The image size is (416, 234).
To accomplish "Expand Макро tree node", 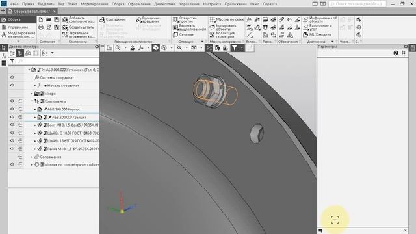I will pyautogui.click(x=32, y=94).
